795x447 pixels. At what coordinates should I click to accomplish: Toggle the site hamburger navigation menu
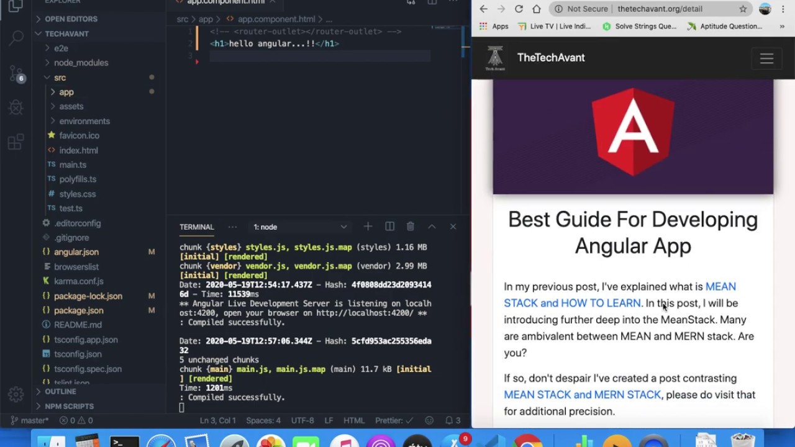click(766, 58)
